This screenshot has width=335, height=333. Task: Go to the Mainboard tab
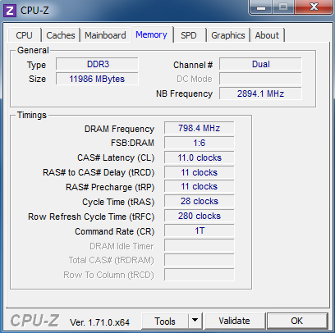click(x=105, y=35)
